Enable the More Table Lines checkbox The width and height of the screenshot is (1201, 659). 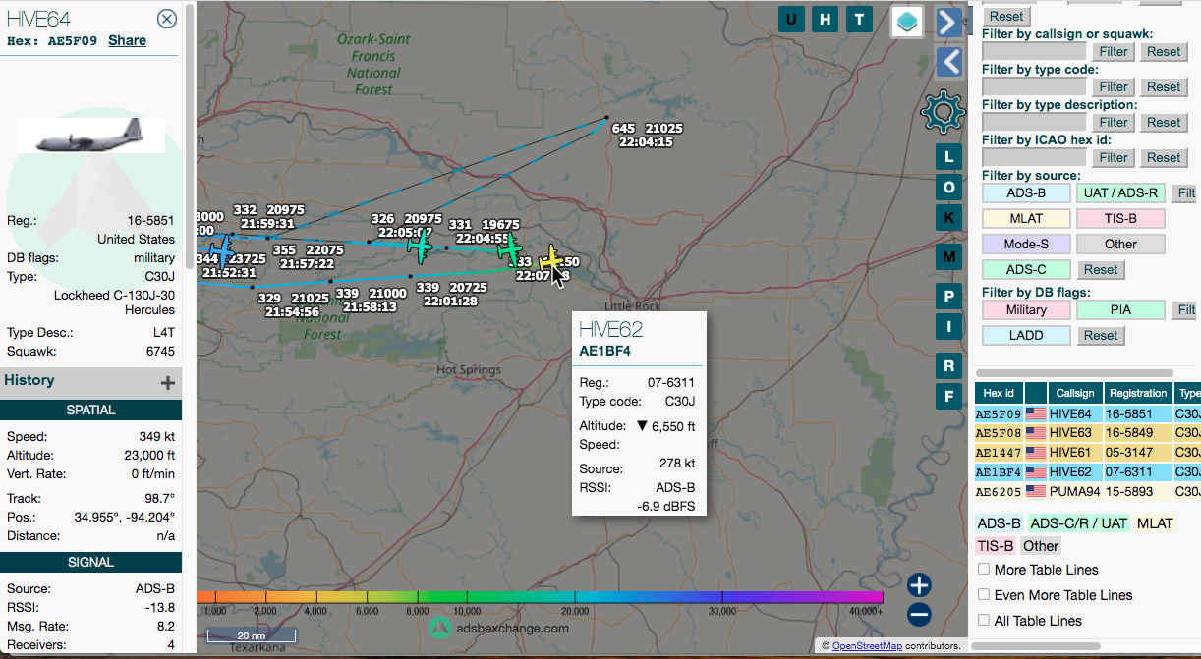point(984,570)
